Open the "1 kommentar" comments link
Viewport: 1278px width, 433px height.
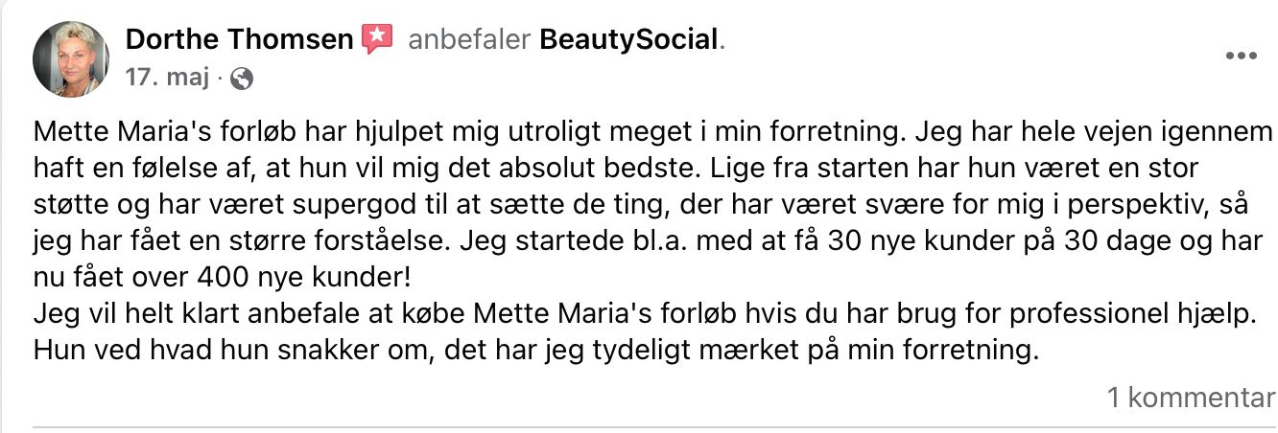pos(1192,397)
